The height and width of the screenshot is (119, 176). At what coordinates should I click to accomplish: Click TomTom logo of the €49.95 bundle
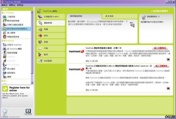tap(76, 69)
